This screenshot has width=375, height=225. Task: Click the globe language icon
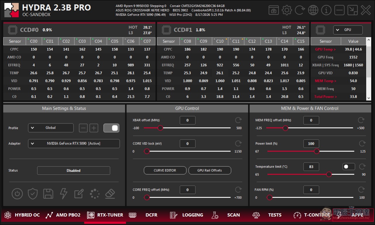point(313,10)
